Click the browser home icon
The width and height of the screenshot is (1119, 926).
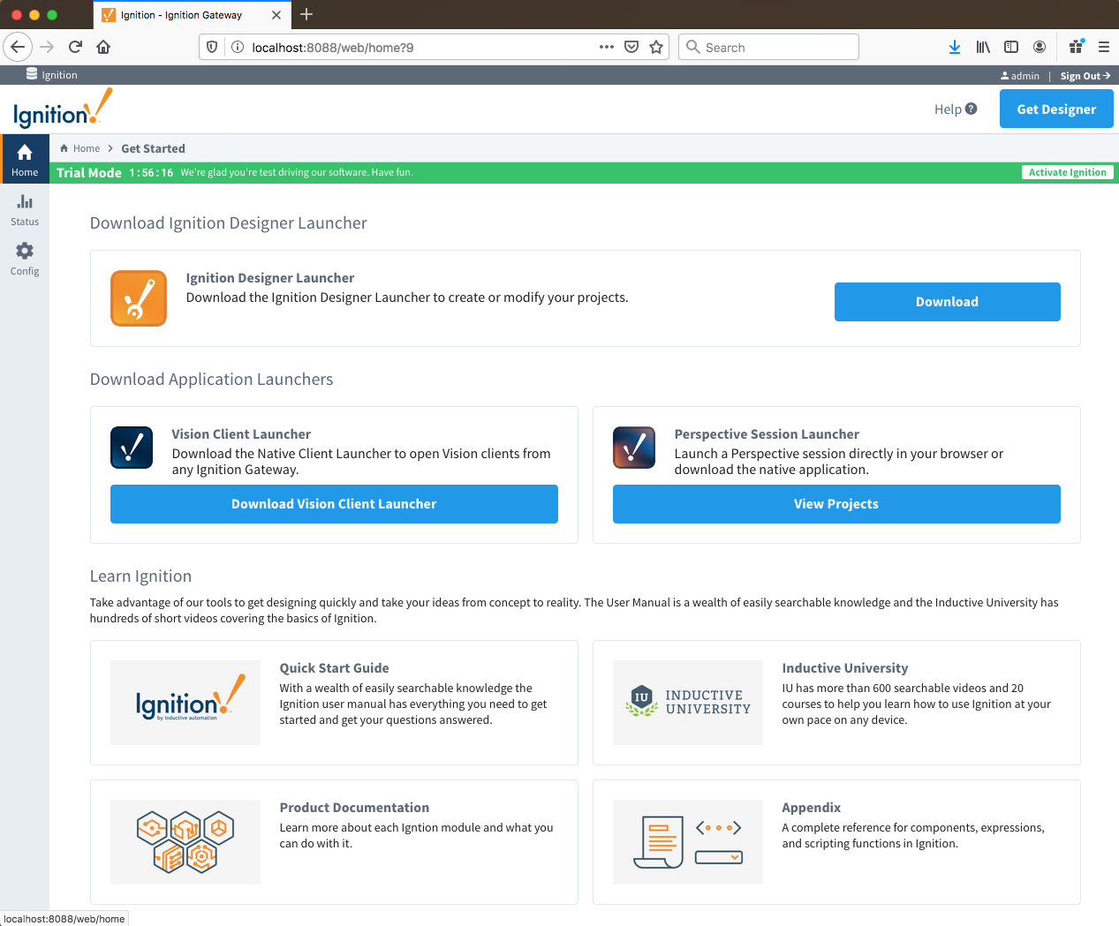103,47
